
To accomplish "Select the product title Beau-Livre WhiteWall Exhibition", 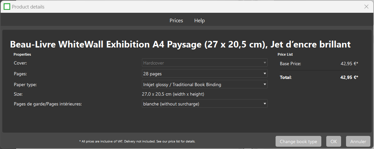I will [180, 44].
